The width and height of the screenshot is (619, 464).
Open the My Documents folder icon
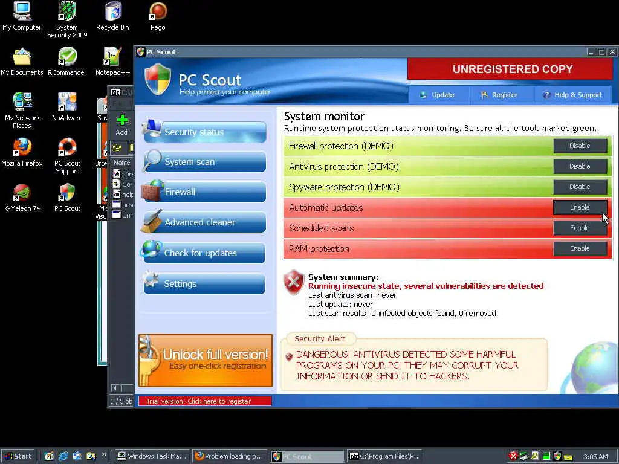tap(22, 61)
